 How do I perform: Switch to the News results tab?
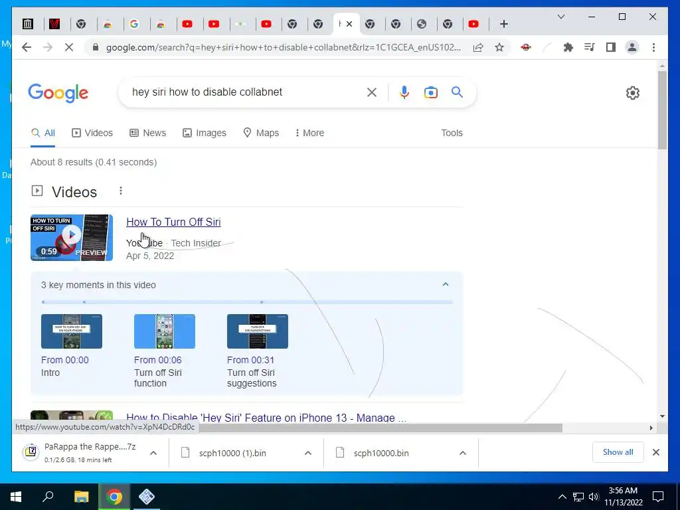coord(148,133)
